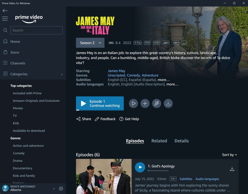This screenshot has height=194, width=248.
Task: Open episode 1 Subtitles link
Action: (186, 179)
